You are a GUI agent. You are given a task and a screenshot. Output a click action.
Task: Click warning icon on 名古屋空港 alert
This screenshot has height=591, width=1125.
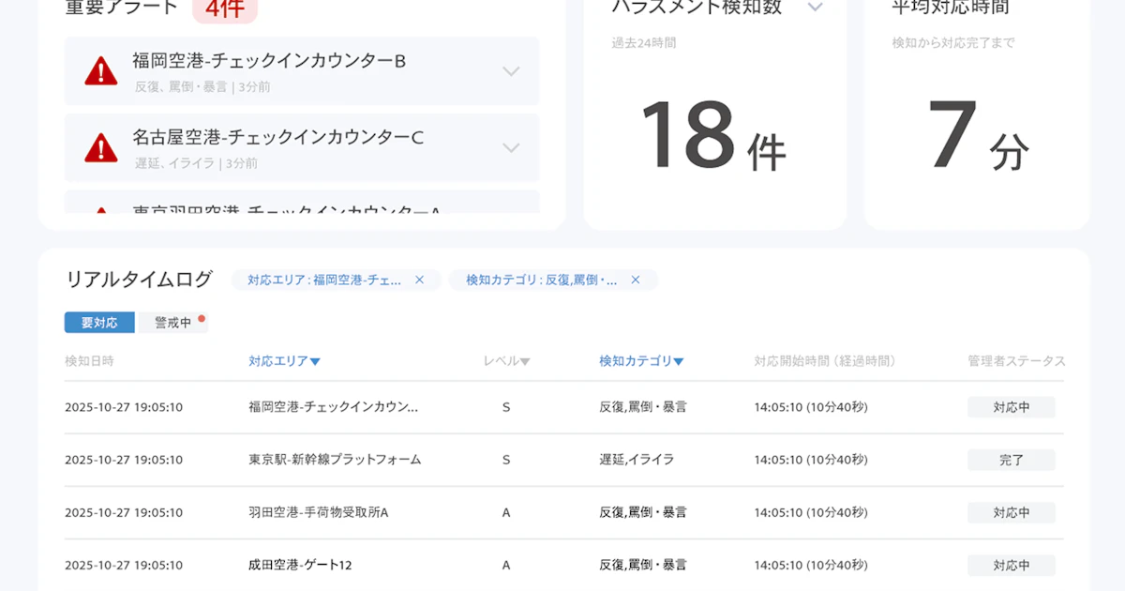click(100, 147)
